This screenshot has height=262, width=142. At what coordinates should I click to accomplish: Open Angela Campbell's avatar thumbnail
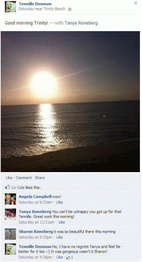10,199
